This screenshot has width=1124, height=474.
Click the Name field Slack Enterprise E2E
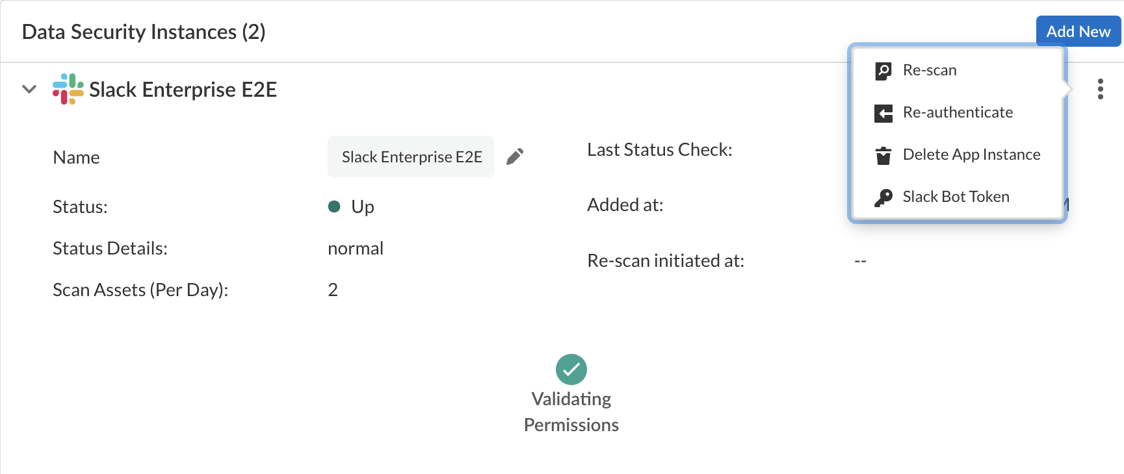point(411,157)
